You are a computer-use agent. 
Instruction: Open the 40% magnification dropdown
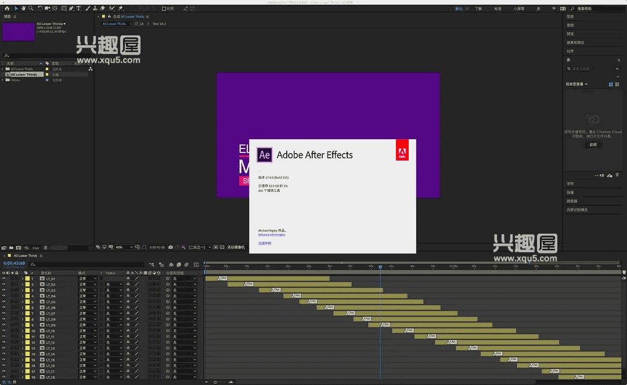124,247
